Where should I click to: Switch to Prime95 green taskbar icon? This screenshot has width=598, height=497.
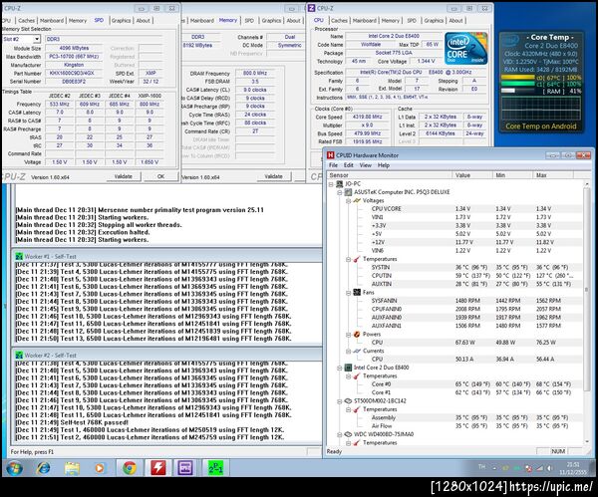[x=215, y=468]
